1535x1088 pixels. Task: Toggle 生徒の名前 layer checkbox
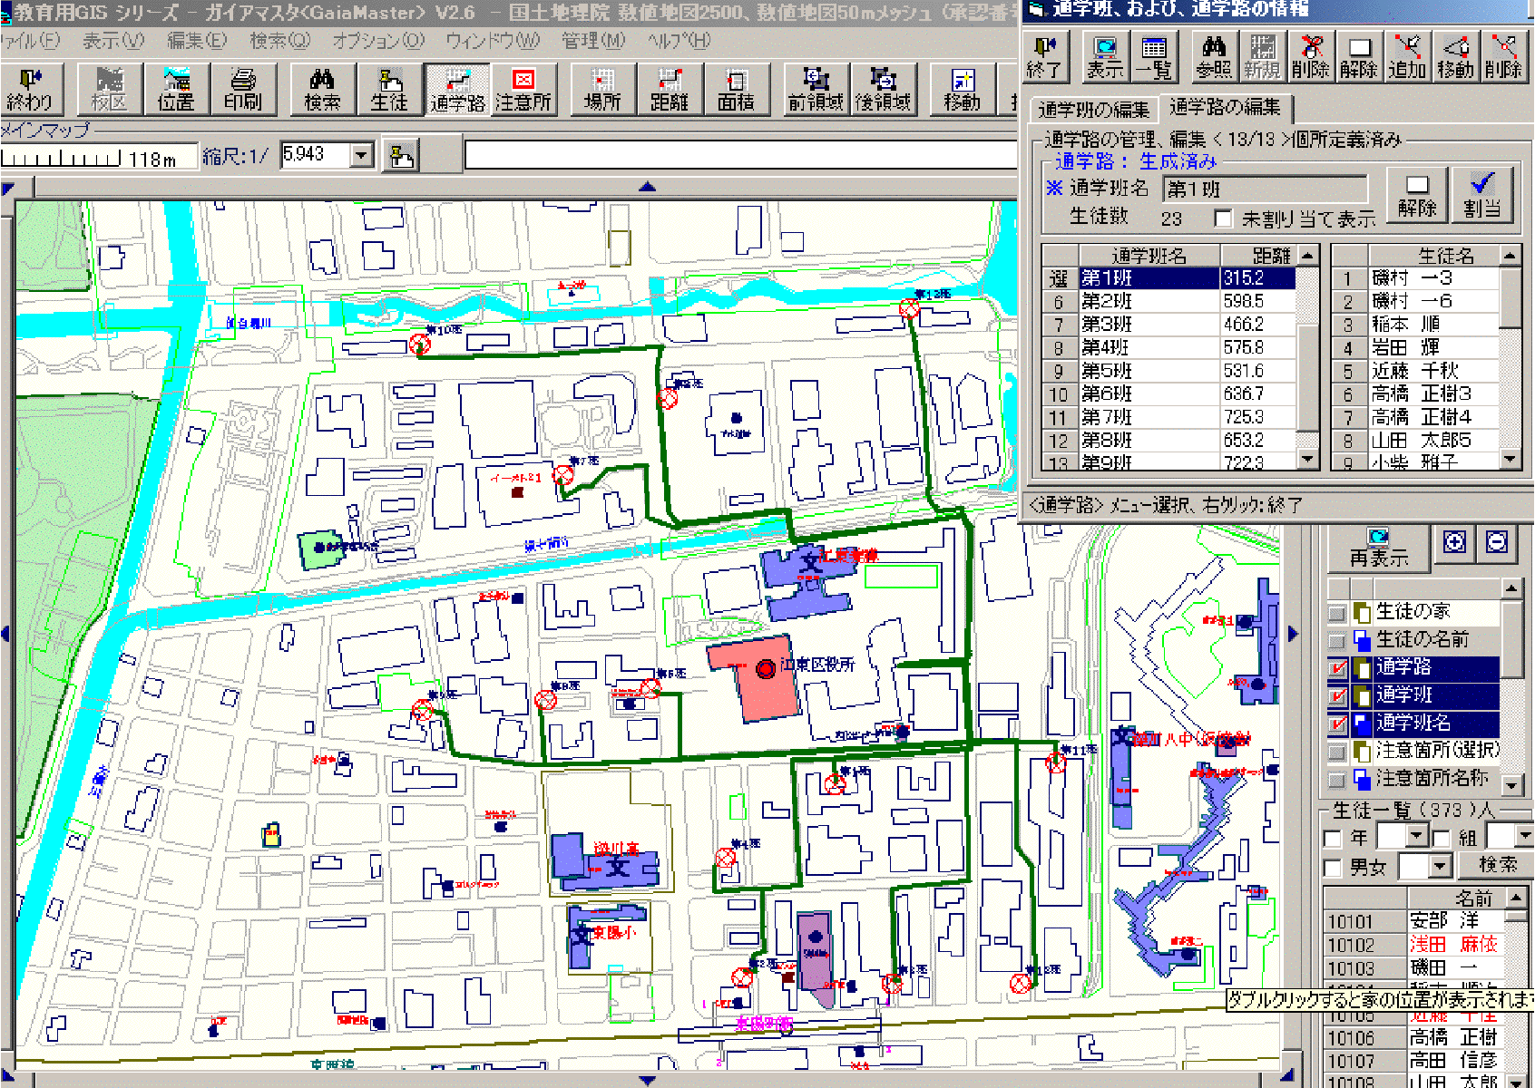tap(1337, 641)
